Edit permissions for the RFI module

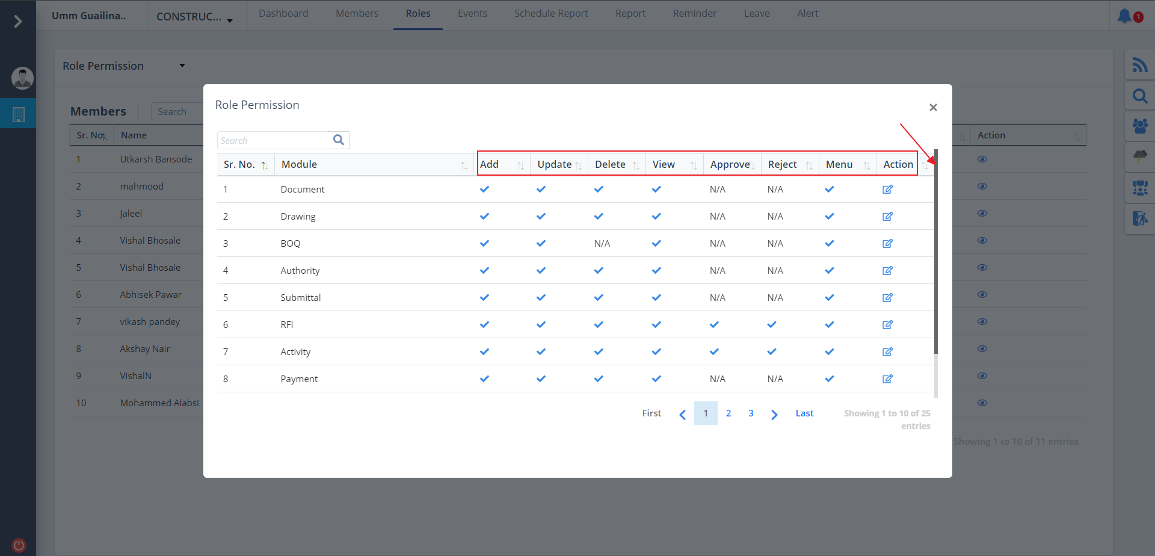[x=887, y=325]
